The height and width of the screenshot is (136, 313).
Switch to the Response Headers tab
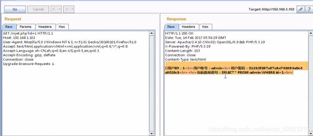point(188,27)
